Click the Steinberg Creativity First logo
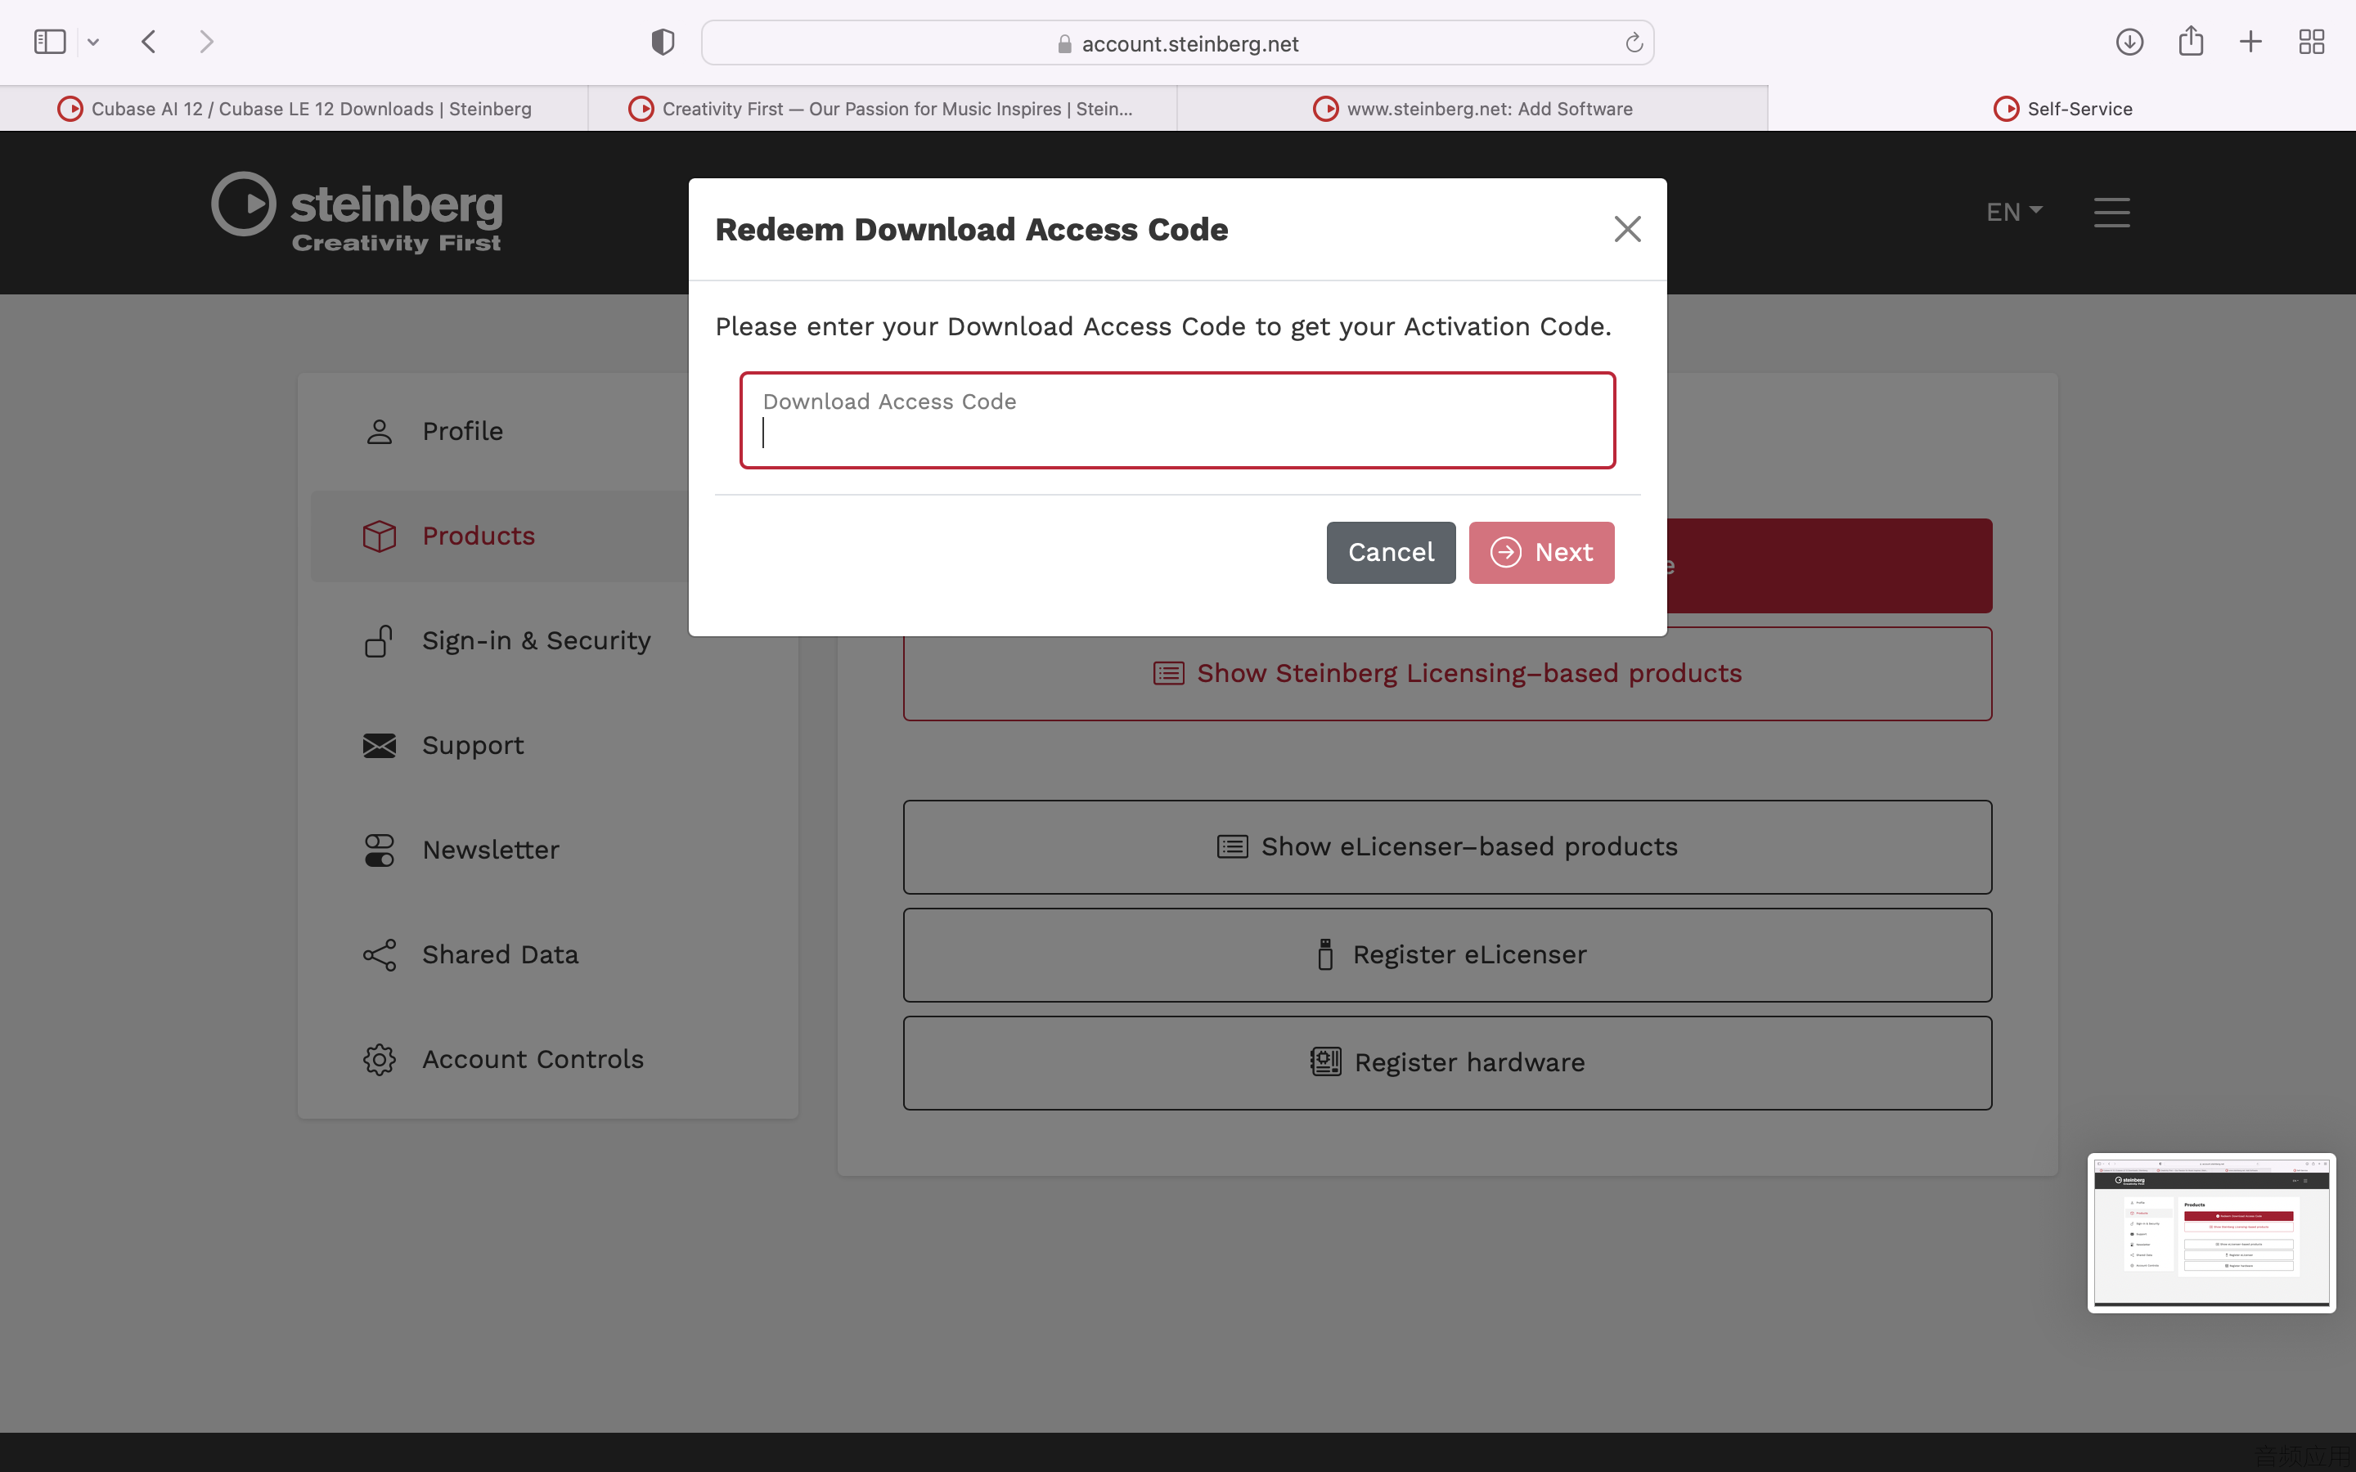2356x1472 pixels. (357, 213)
